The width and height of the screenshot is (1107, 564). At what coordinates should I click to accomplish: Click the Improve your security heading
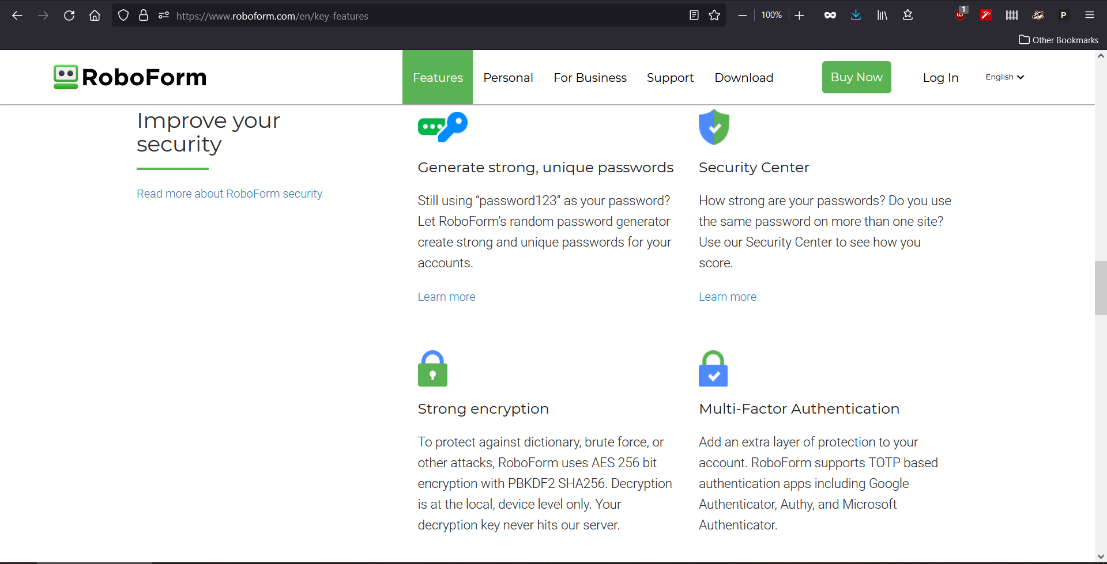[x=208, y=133]
